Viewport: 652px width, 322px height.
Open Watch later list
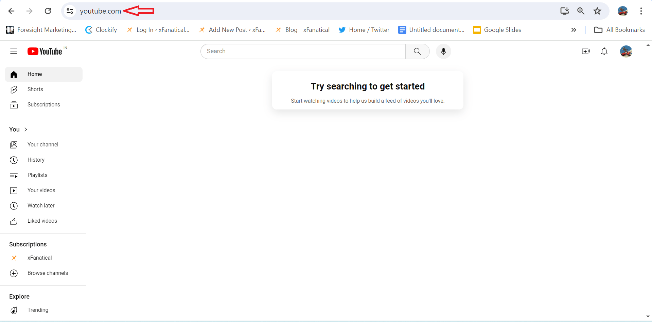point(41,206)
